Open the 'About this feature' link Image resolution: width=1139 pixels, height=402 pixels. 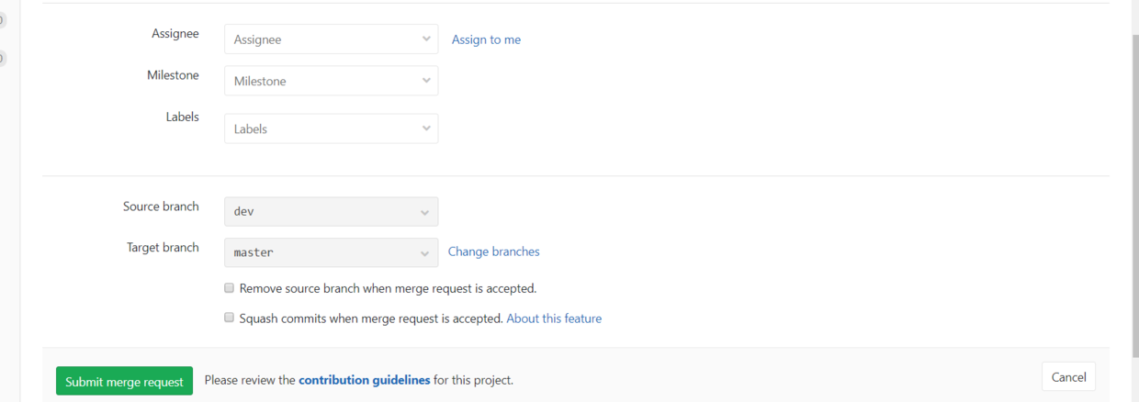tap(554, 318)
